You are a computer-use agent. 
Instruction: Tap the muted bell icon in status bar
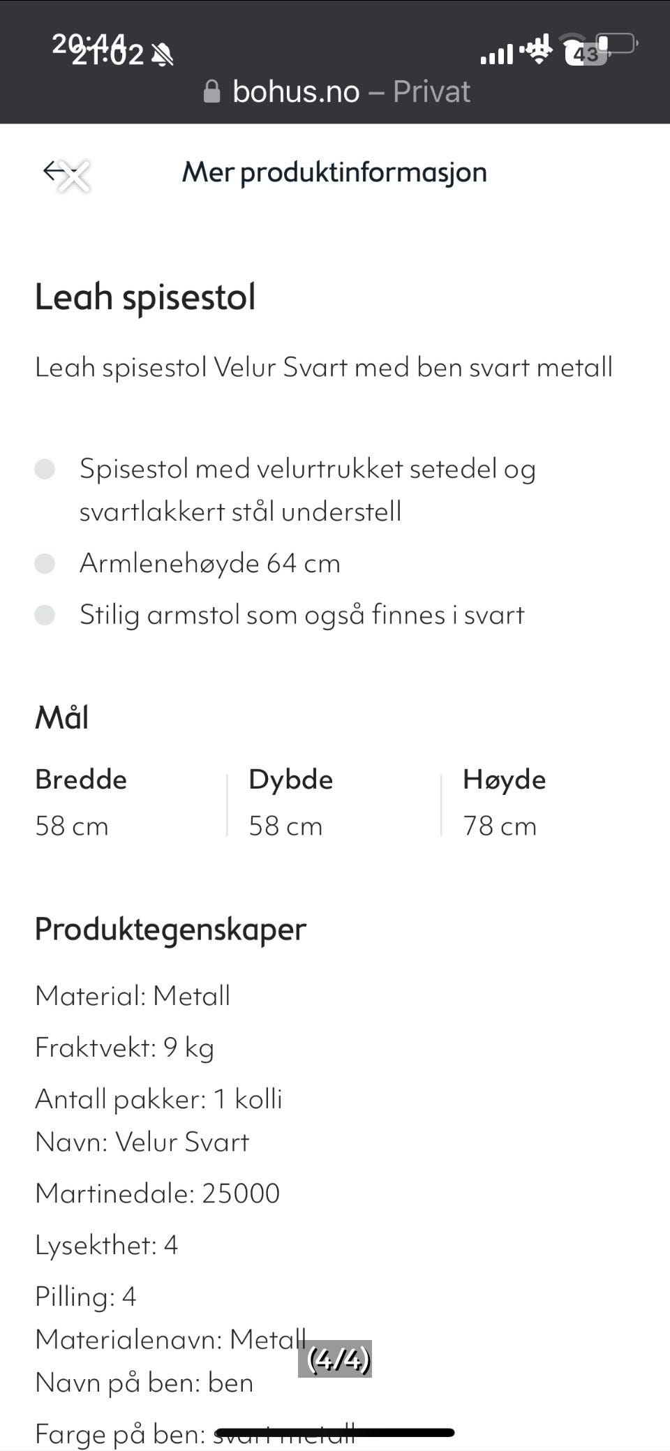click(x=163, y=54)
